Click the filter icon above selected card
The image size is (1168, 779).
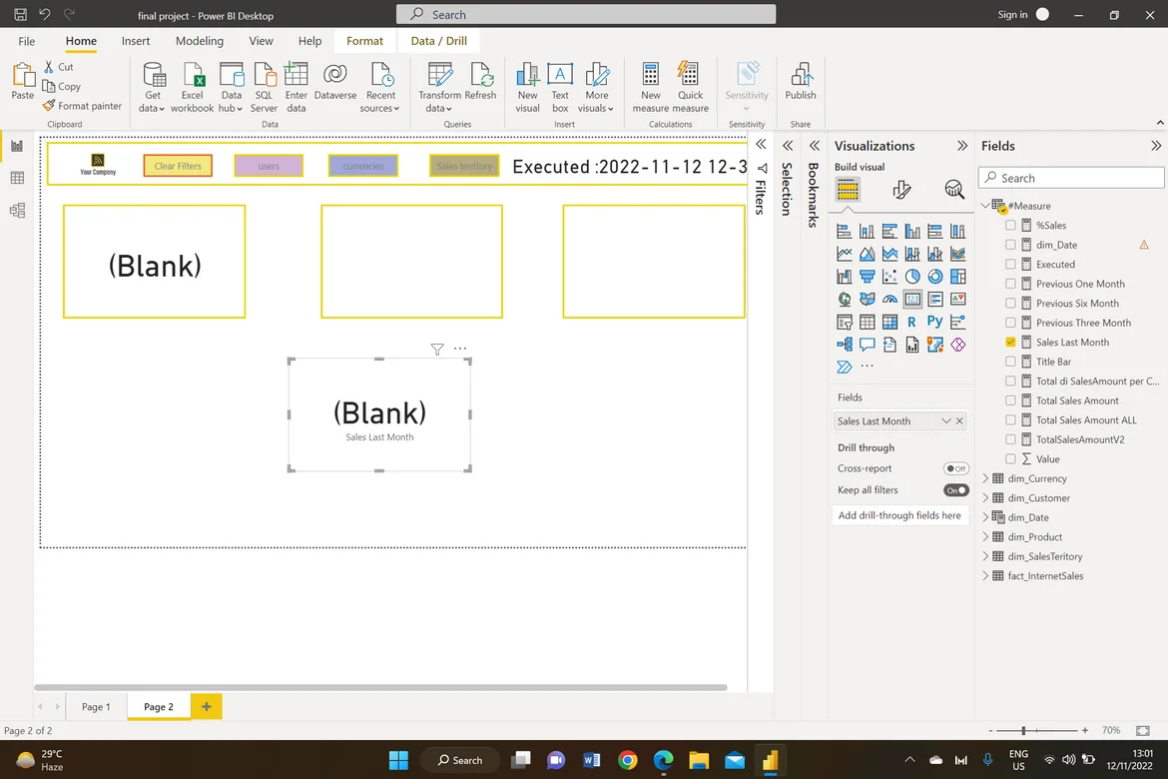click(437, 350)
